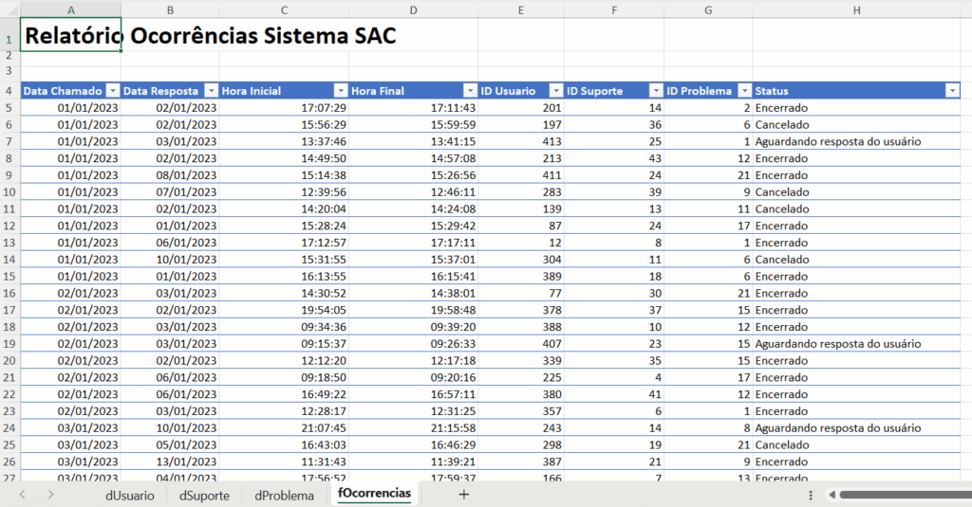Viewport: 972px width, 507px height.
Task: Click ID Suporte cell 43
Action: pyautogui.click(x=655, y=158)
